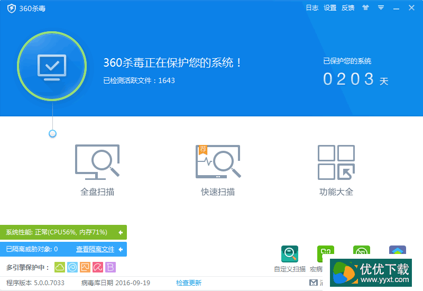Click 已检测活跃文件：1643 text

[x=139, y=80]
